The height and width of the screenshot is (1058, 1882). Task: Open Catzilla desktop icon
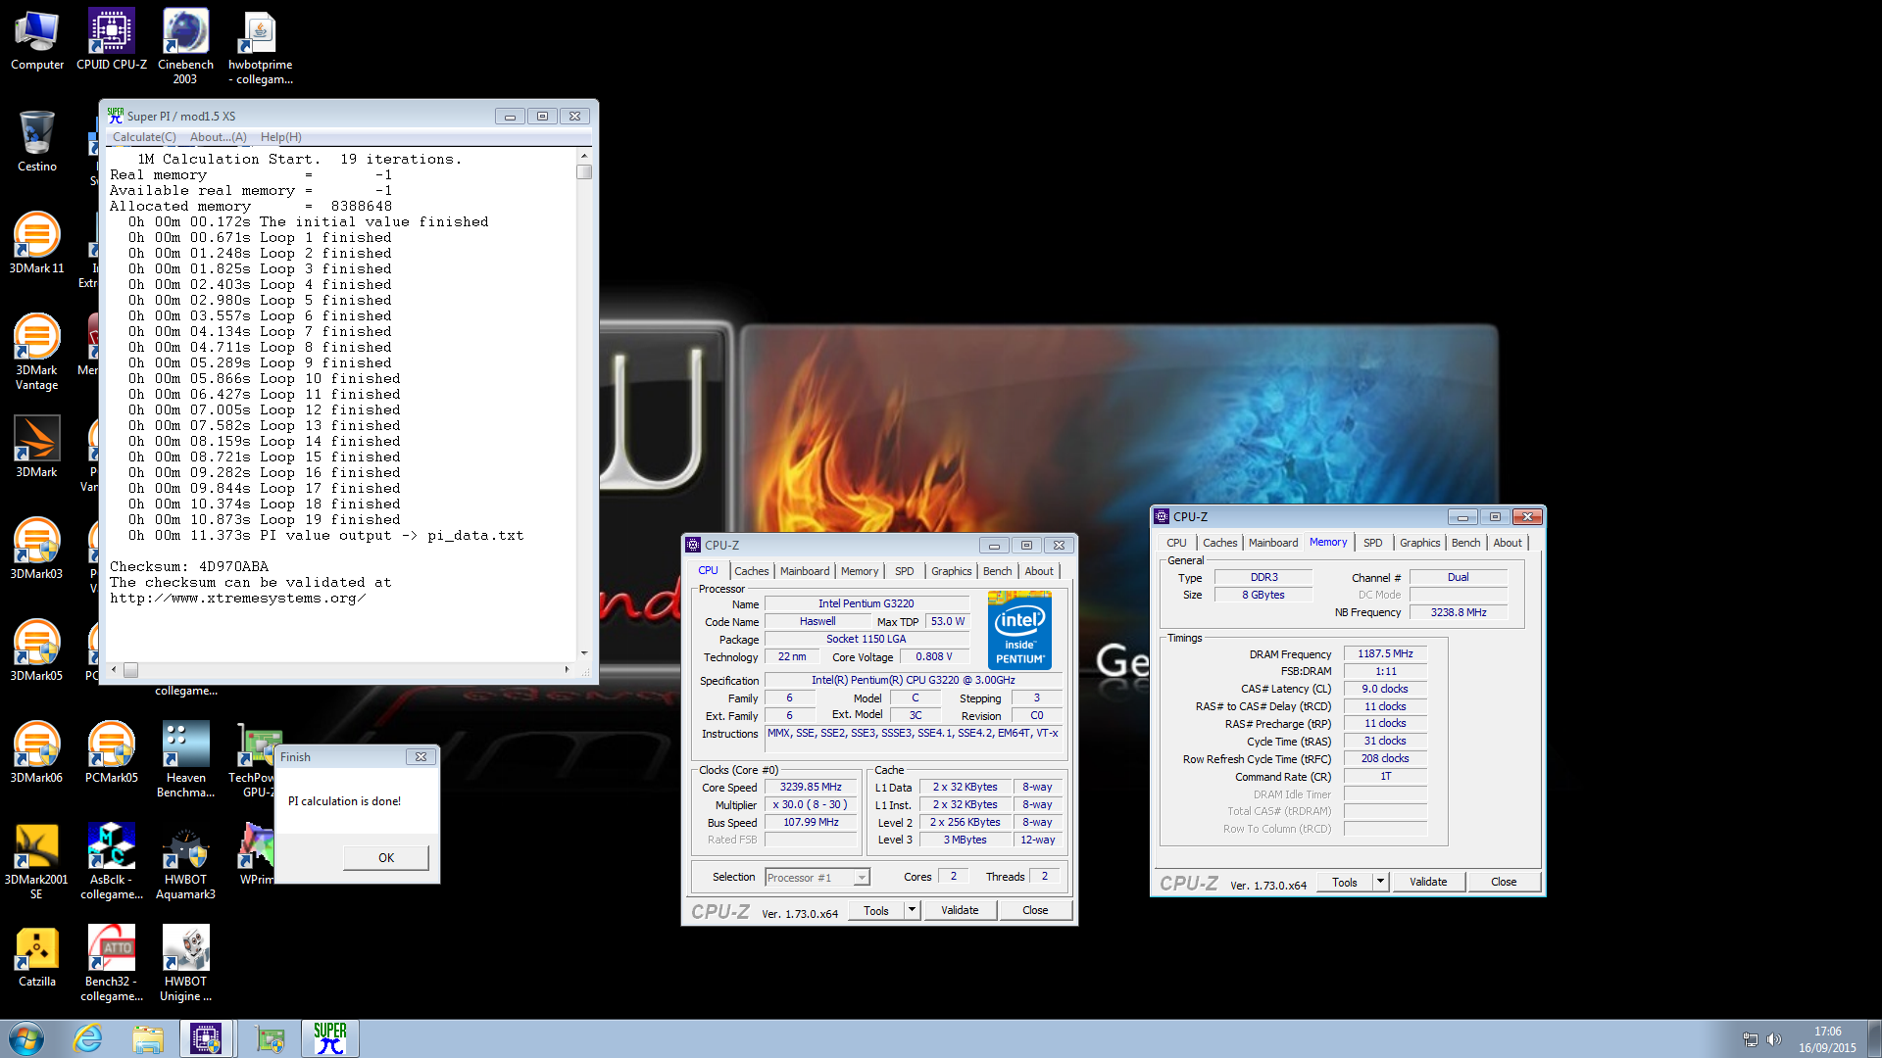tap(37, 957)
